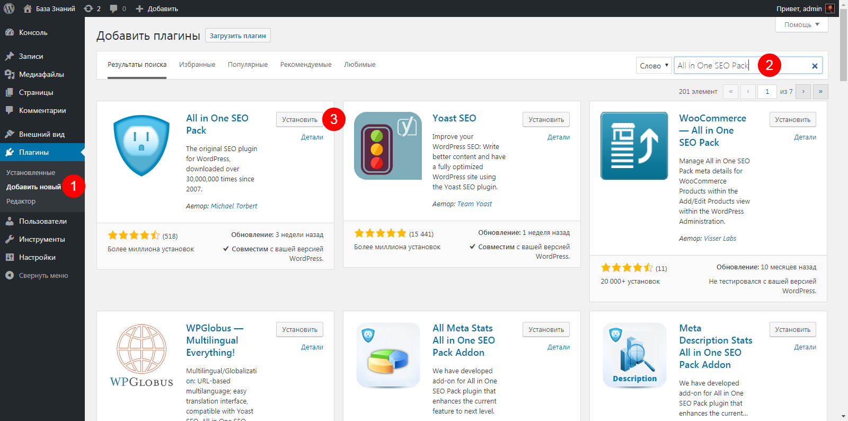Switch to Результаты поиска tab
Screen dimensions: 848x421
pyautogui.click(x=137, y=65)
